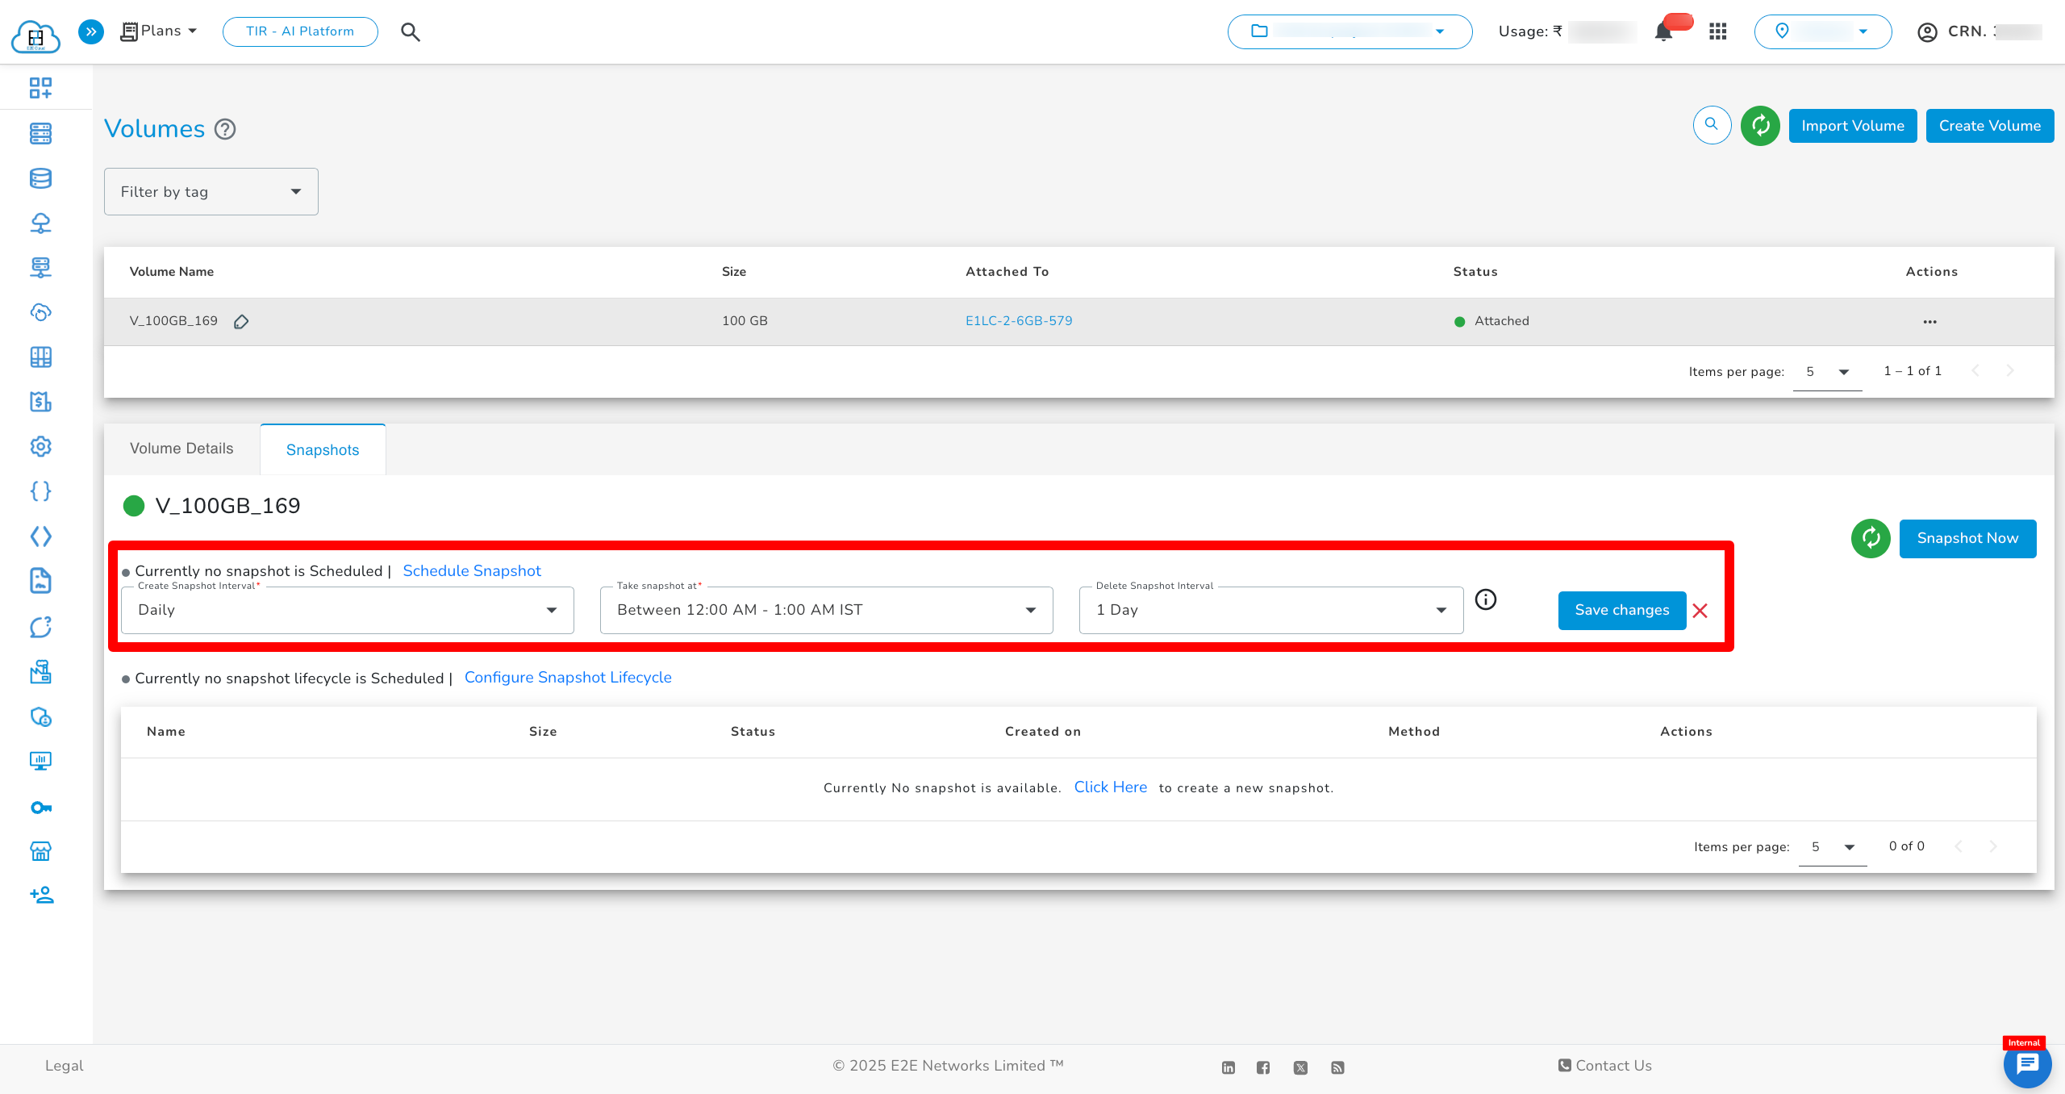The width and height of the screenshot is (2065, 1094).
Task: Expand the Create Snapshot Interval Daily dropdown
Action: [347, 610]
